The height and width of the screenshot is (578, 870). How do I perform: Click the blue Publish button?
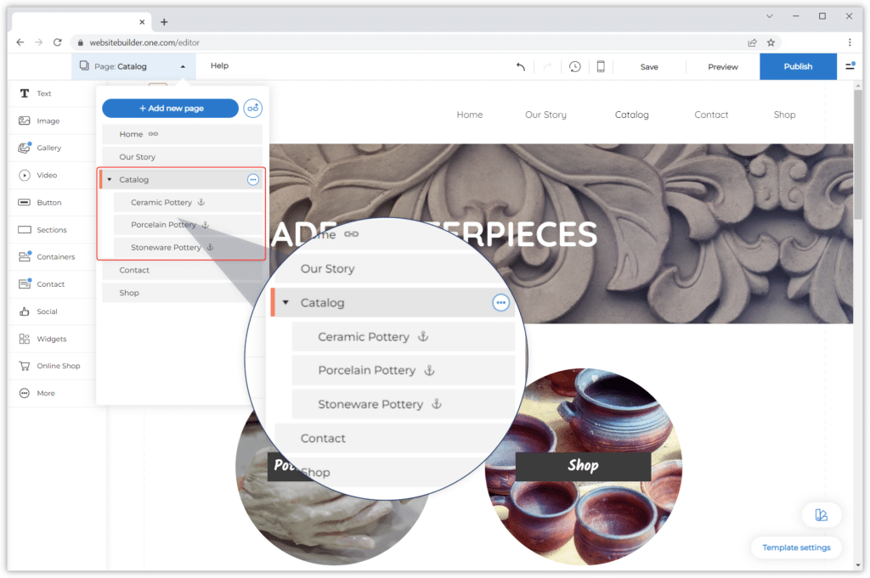(798, 66)
